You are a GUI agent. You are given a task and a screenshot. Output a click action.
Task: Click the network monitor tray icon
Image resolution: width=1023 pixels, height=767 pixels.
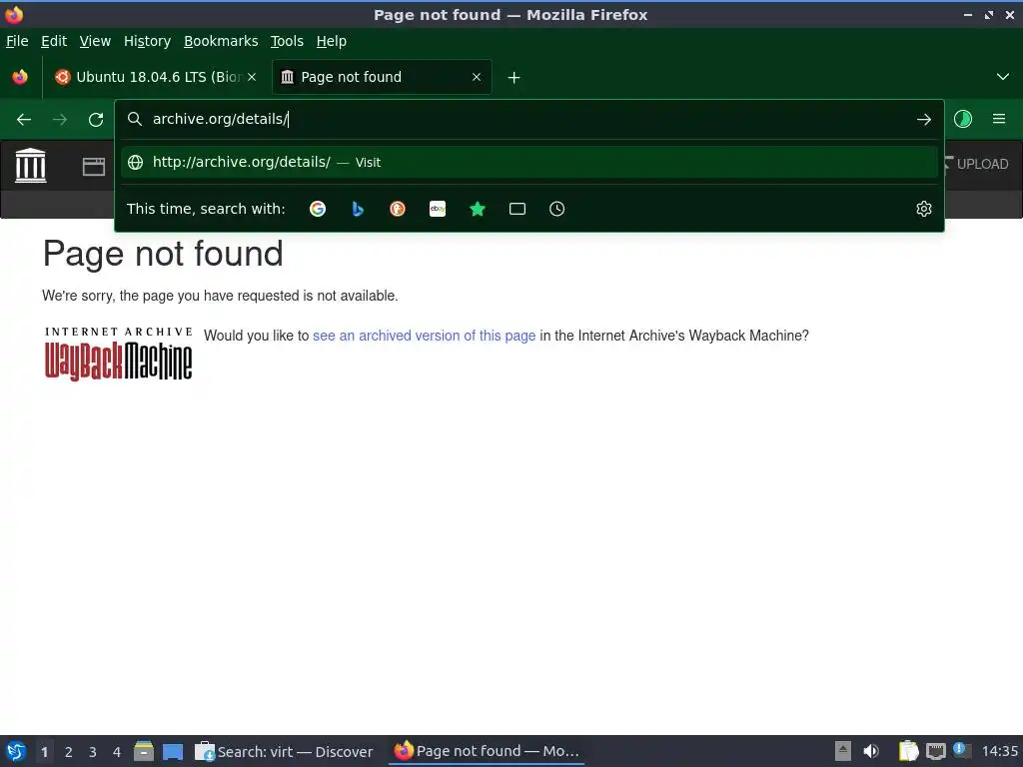[x=935, y=751]
